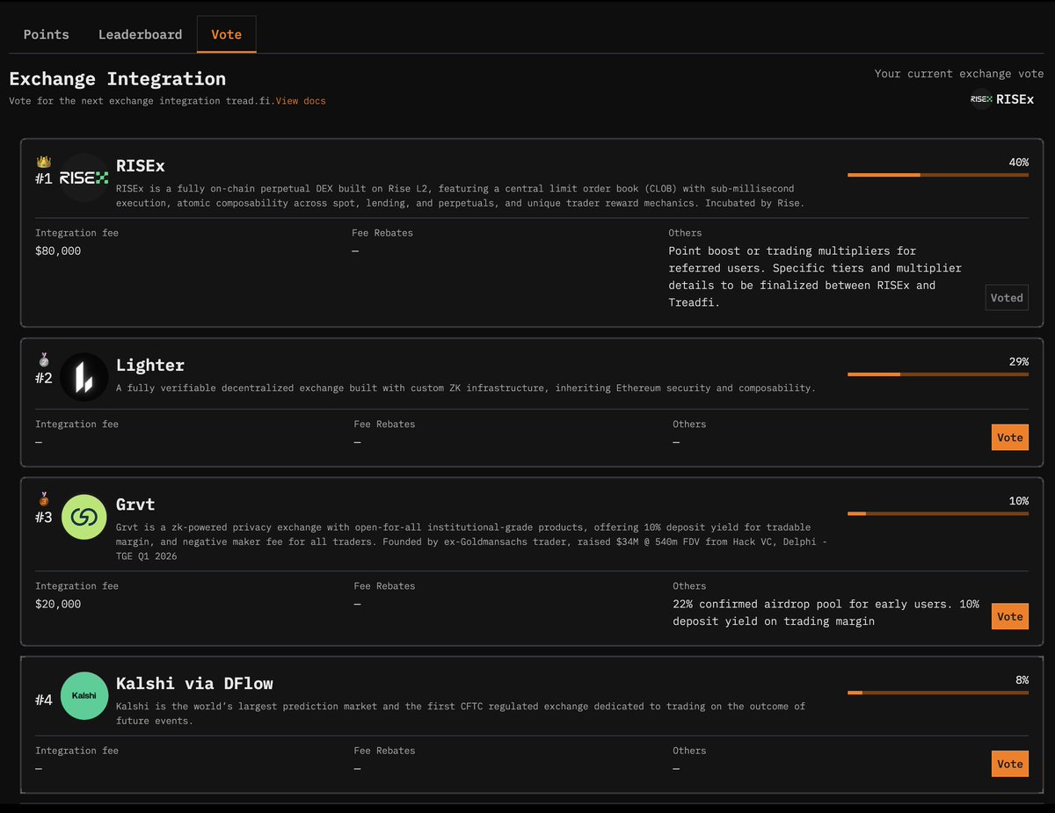Vote for Lighter
The height and width of the screenshot is (813, 1055).
point(1010,438)
